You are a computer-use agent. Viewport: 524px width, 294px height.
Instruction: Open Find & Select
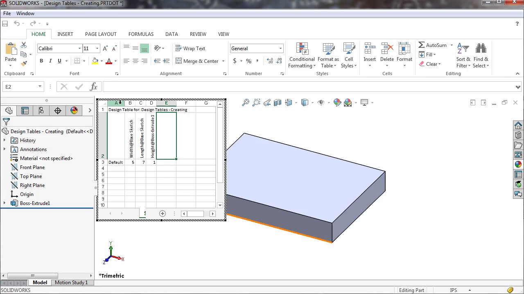[481, 56]
